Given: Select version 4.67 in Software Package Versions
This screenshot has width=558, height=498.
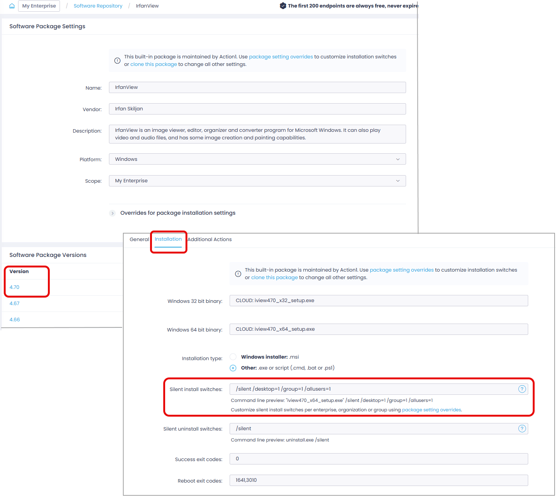Looking at the screenshot, I should pyautogui.click(x=14, y=303).
